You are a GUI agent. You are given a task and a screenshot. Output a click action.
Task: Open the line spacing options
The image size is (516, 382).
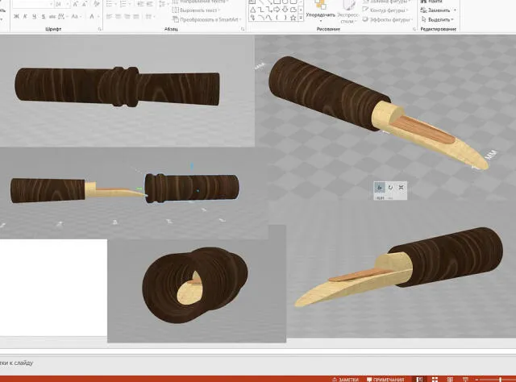coord(163,4)
